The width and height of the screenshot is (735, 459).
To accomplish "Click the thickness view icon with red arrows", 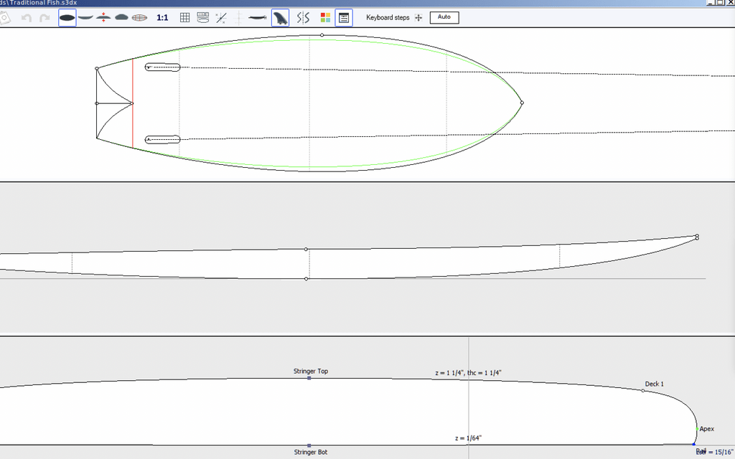I will [x=103, y=17].
